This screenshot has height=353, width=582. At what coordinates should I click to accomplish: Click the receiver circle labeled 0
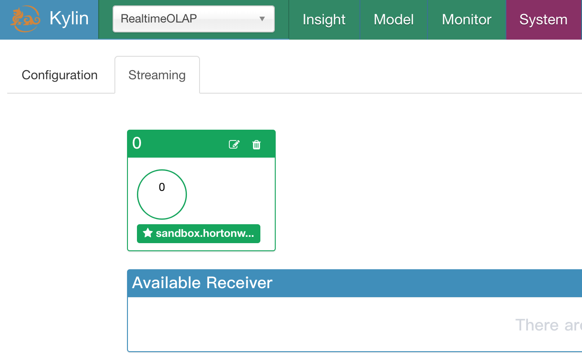point(162,194)
